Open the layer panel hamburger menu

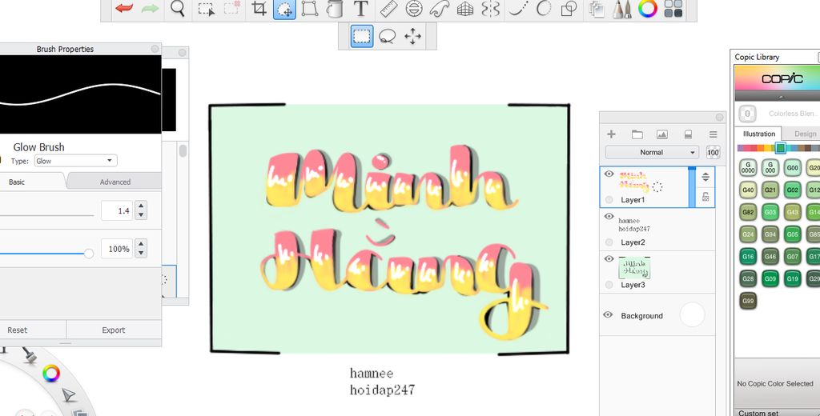(x=713, y=134)
